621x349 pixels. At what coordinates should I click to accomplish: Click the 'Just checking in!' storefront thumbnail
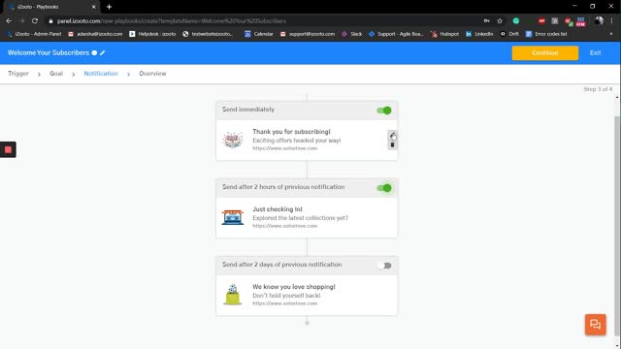[233, 217]
